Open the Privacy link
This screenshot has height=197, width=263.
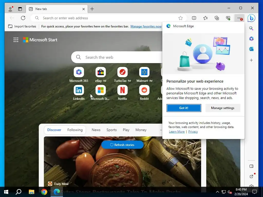pos(193,132)
